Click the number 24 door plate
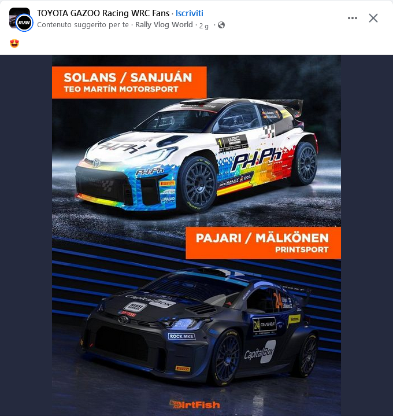 264,325
